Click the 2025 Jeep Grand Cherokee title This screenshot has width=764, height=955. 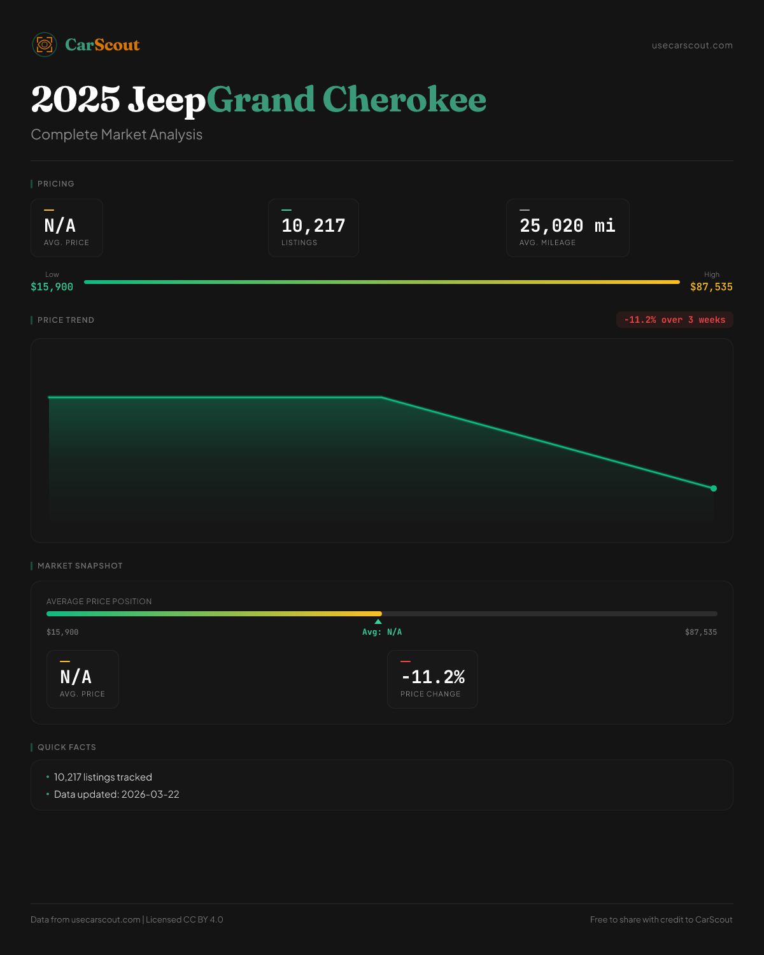258,99
